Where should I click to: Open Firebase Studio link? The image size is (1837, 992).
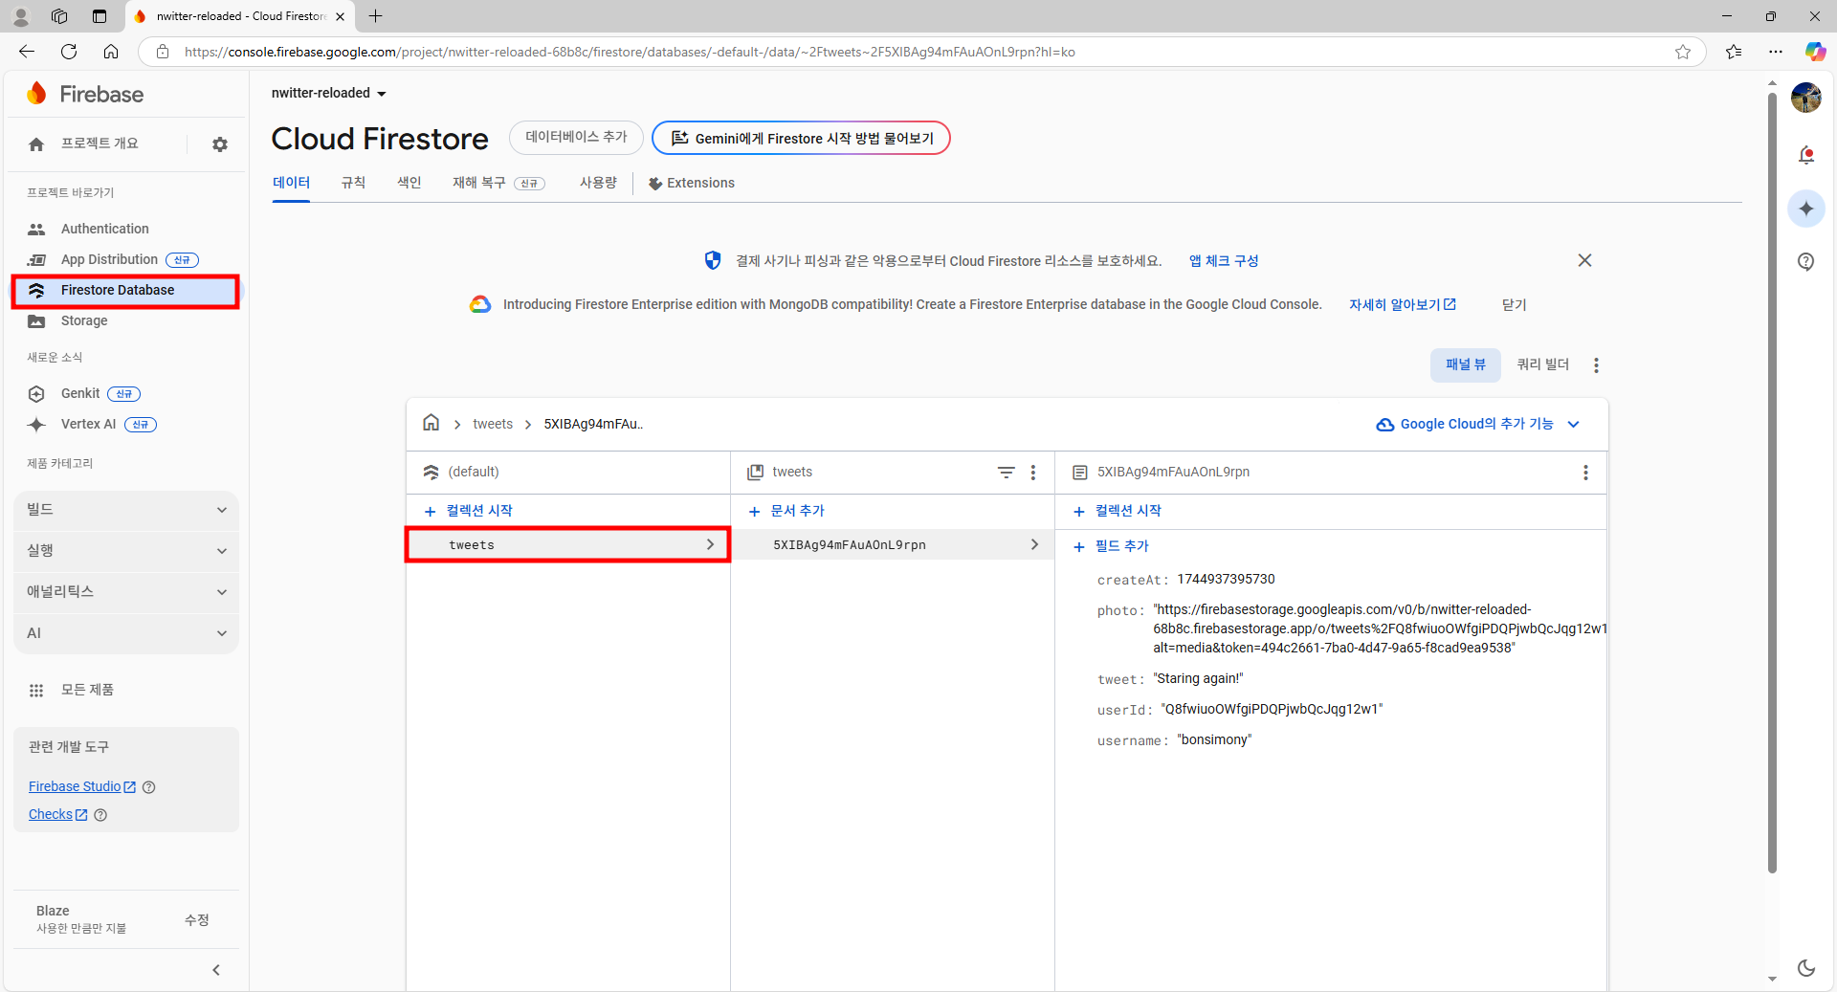tap(82, 786)
